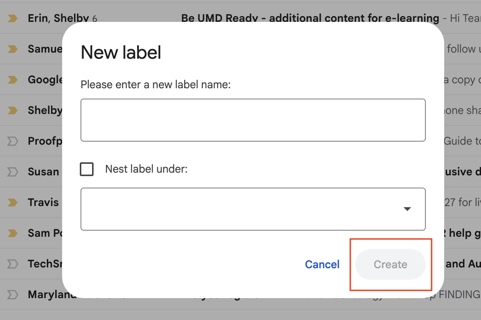Select the Erin, Shelby sender name
481x320 pixels.
58,18
